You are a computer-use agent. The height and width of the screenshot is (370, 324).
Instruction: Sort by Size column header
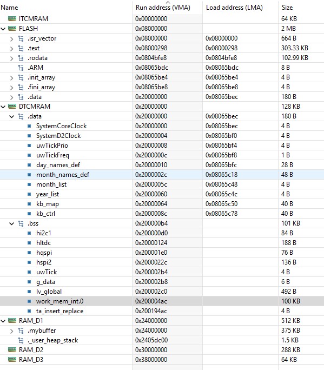287,8
